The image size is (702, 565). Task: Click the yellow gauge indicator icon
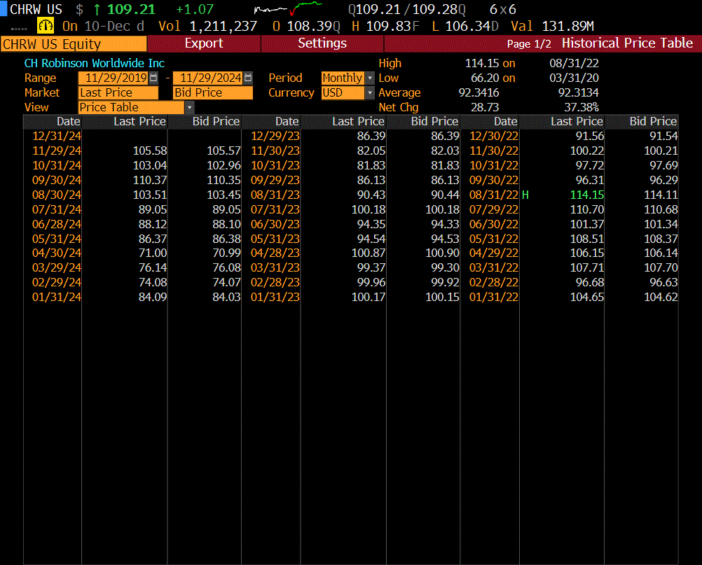[45, 25]
